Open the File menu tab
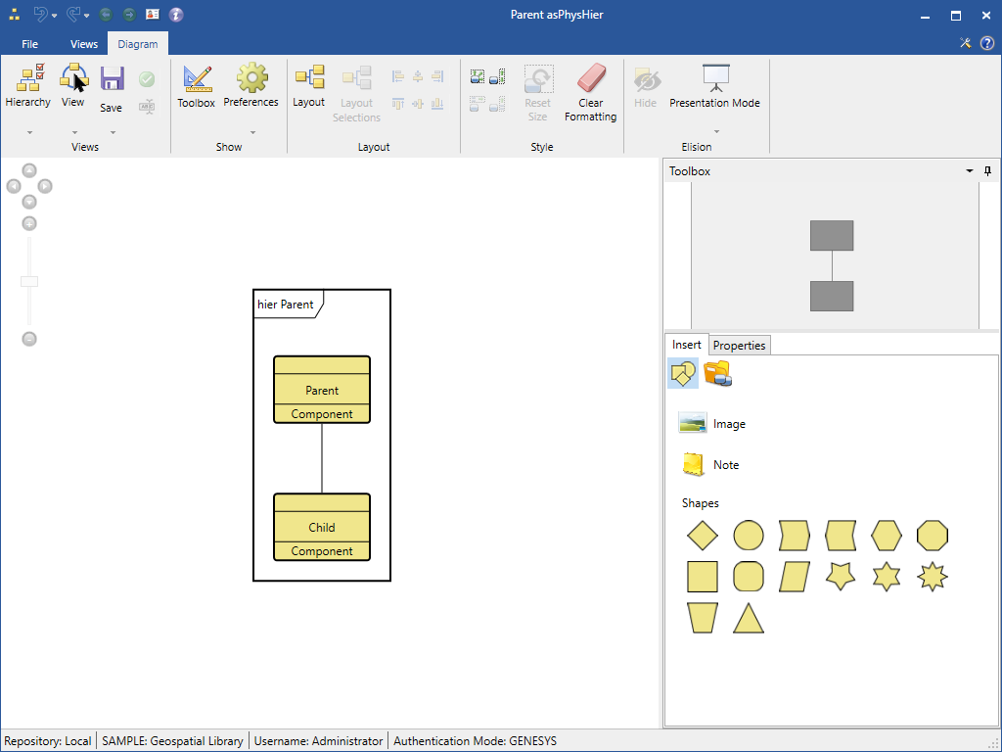 (x=30, y=44)
